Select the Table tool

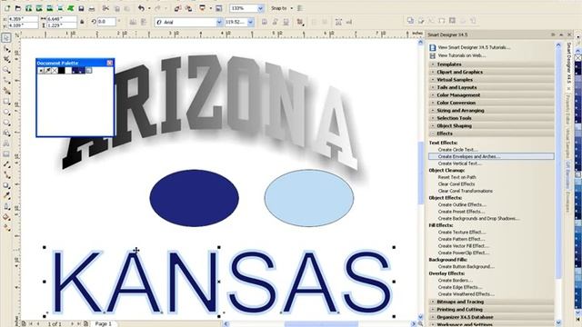[6, 154]
